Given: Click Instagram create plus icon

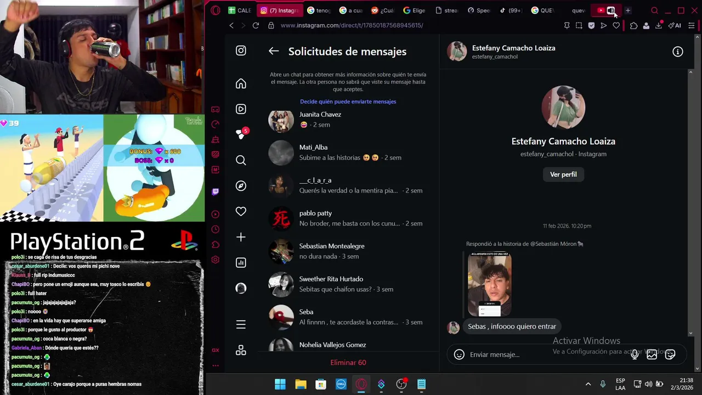Looking at the screenshot, I should pyautogui.click(x=241, y=237).
